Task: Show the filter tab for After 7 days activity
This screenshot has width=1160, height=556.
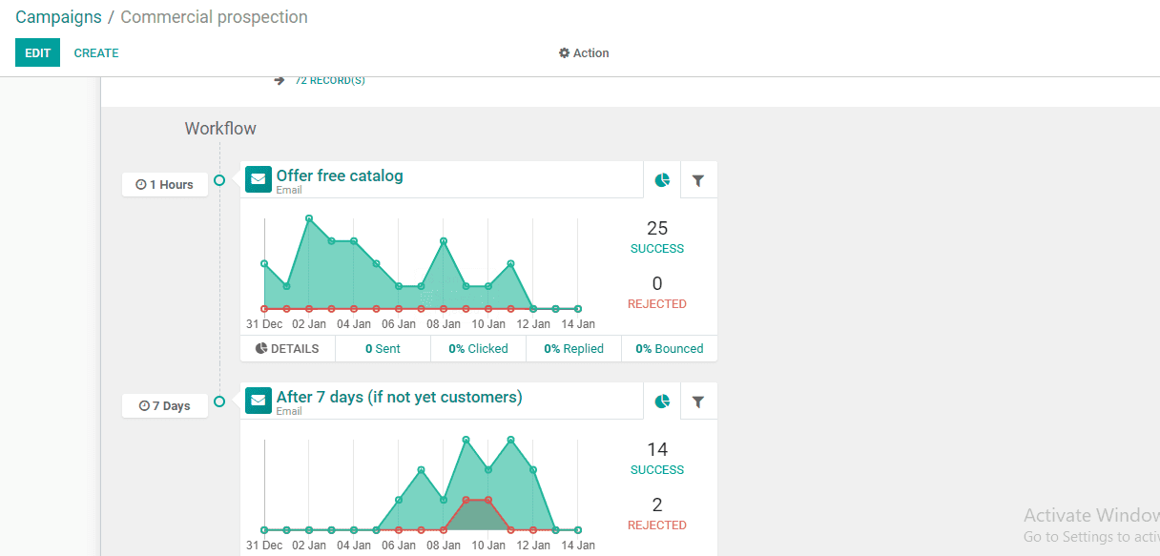Action: (x=698, y=402)
